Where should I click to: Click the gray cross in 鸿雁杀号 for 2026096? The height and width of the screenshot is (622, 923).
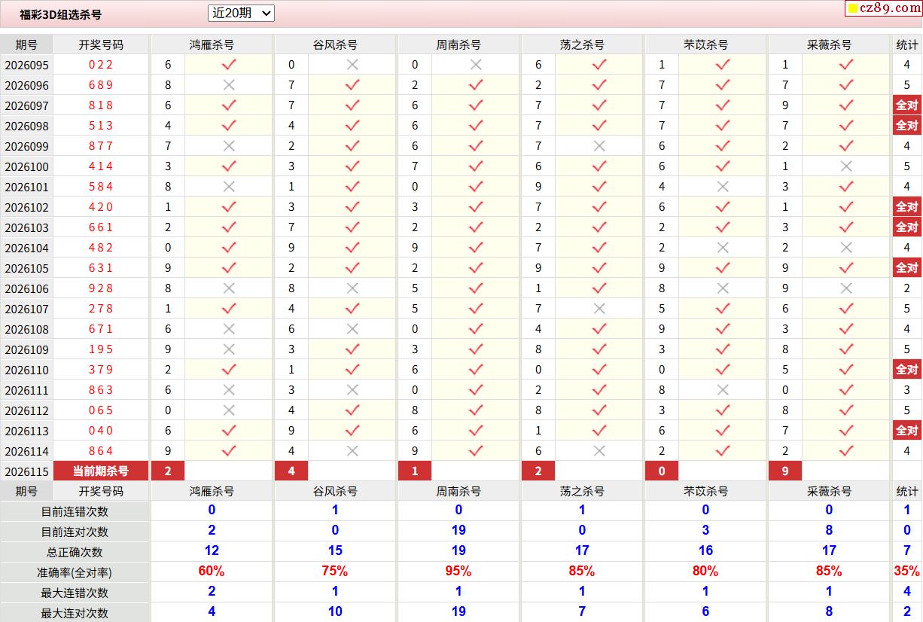pos(229,85)
